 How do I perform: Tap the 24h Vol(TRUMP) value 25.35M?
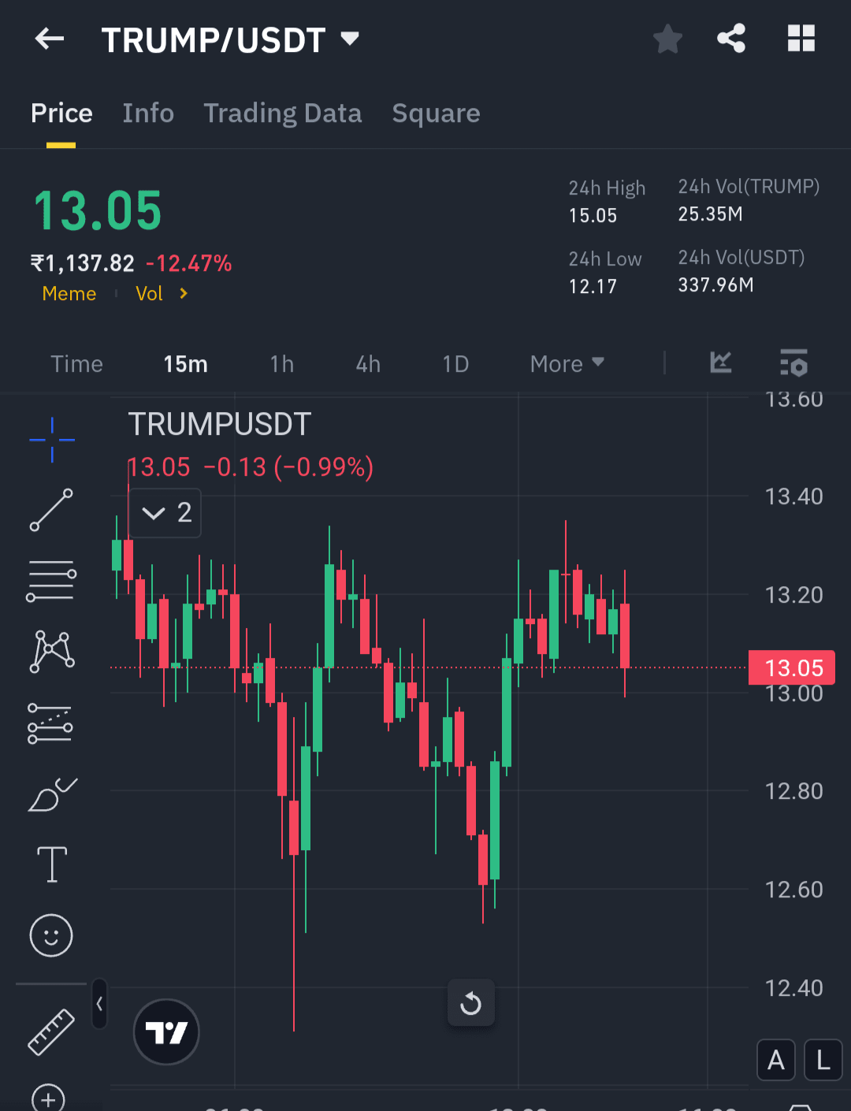click(711, 214)
